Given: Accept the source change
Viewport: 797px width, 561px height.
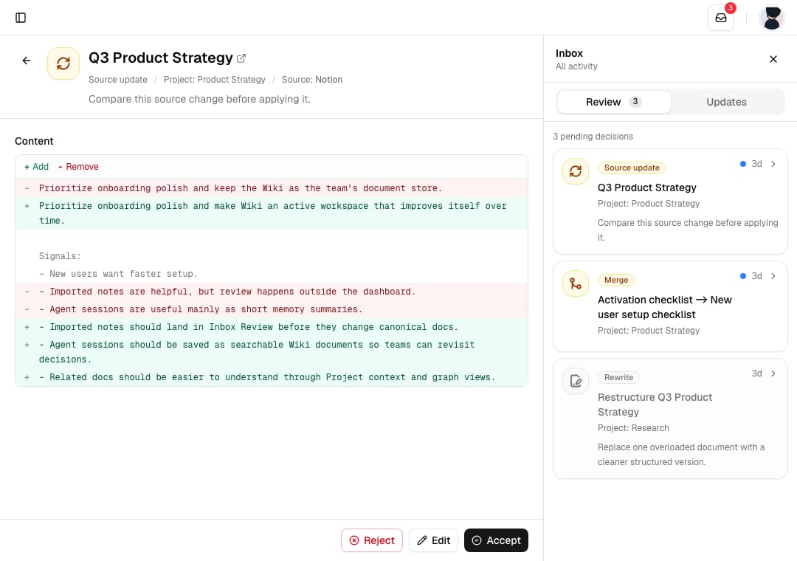Looking at the screenshot, I should tap(496, 540).
